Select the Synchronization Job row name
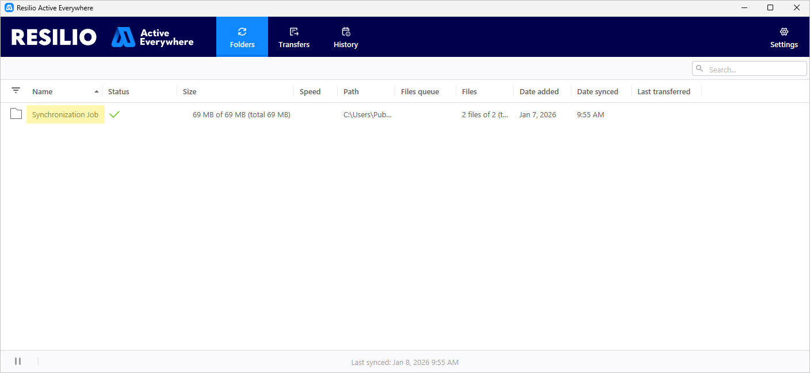Viewport: 810px width, 373px height. (65, 114)
